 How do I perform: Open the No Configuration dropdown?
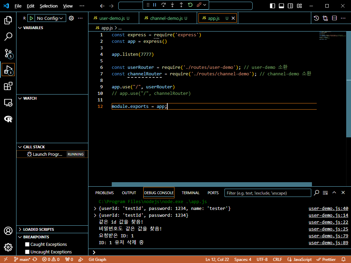50,18
